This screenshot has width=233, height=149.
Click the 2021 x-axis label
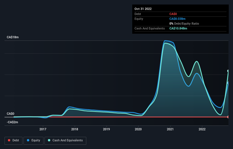[x=170, y=129]
